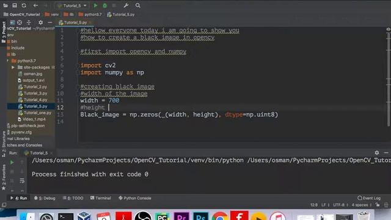
Task: Synchronize files with the refresh icon
Action: [x=24, y=5]
